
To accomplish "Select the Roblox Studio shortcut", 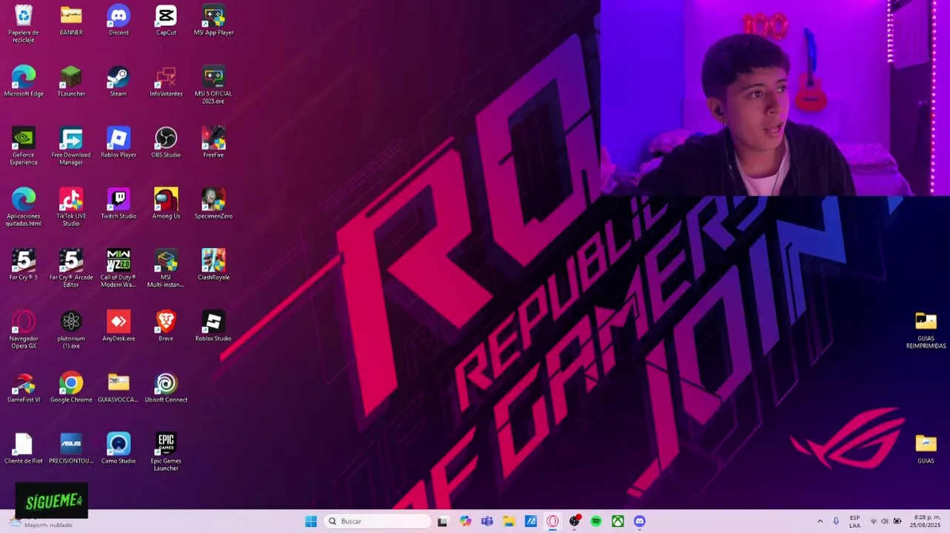I will [213, 326].
